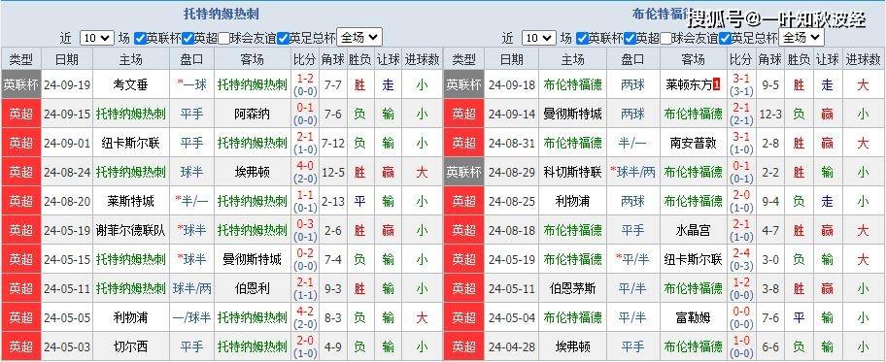
Task: Click 托特纳姆热刺 team title link
Action: point(221,15)
